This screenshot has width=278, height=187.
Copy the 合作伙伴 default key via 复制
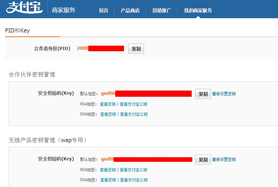pos(203,94)
